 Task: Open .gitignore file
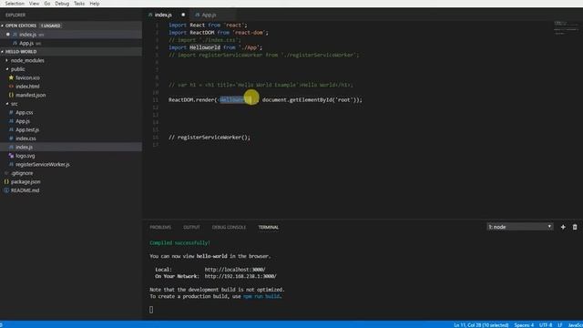click(x=22, y=173)
